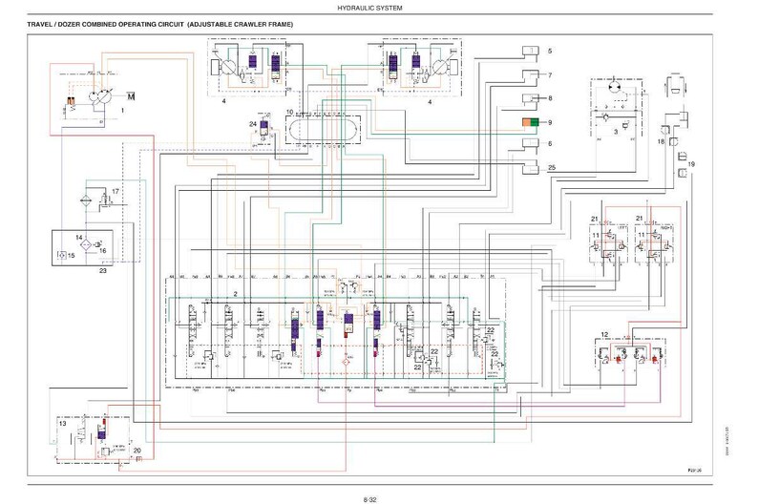Click the oil cooler symbol next to 17

point(85,200)
